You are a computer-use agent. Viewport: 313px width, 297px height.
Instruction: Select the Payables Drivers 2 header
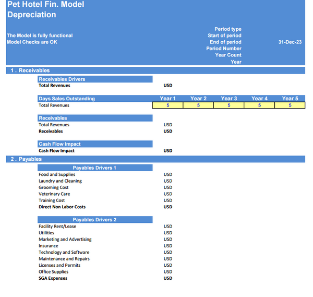point(94,220)
